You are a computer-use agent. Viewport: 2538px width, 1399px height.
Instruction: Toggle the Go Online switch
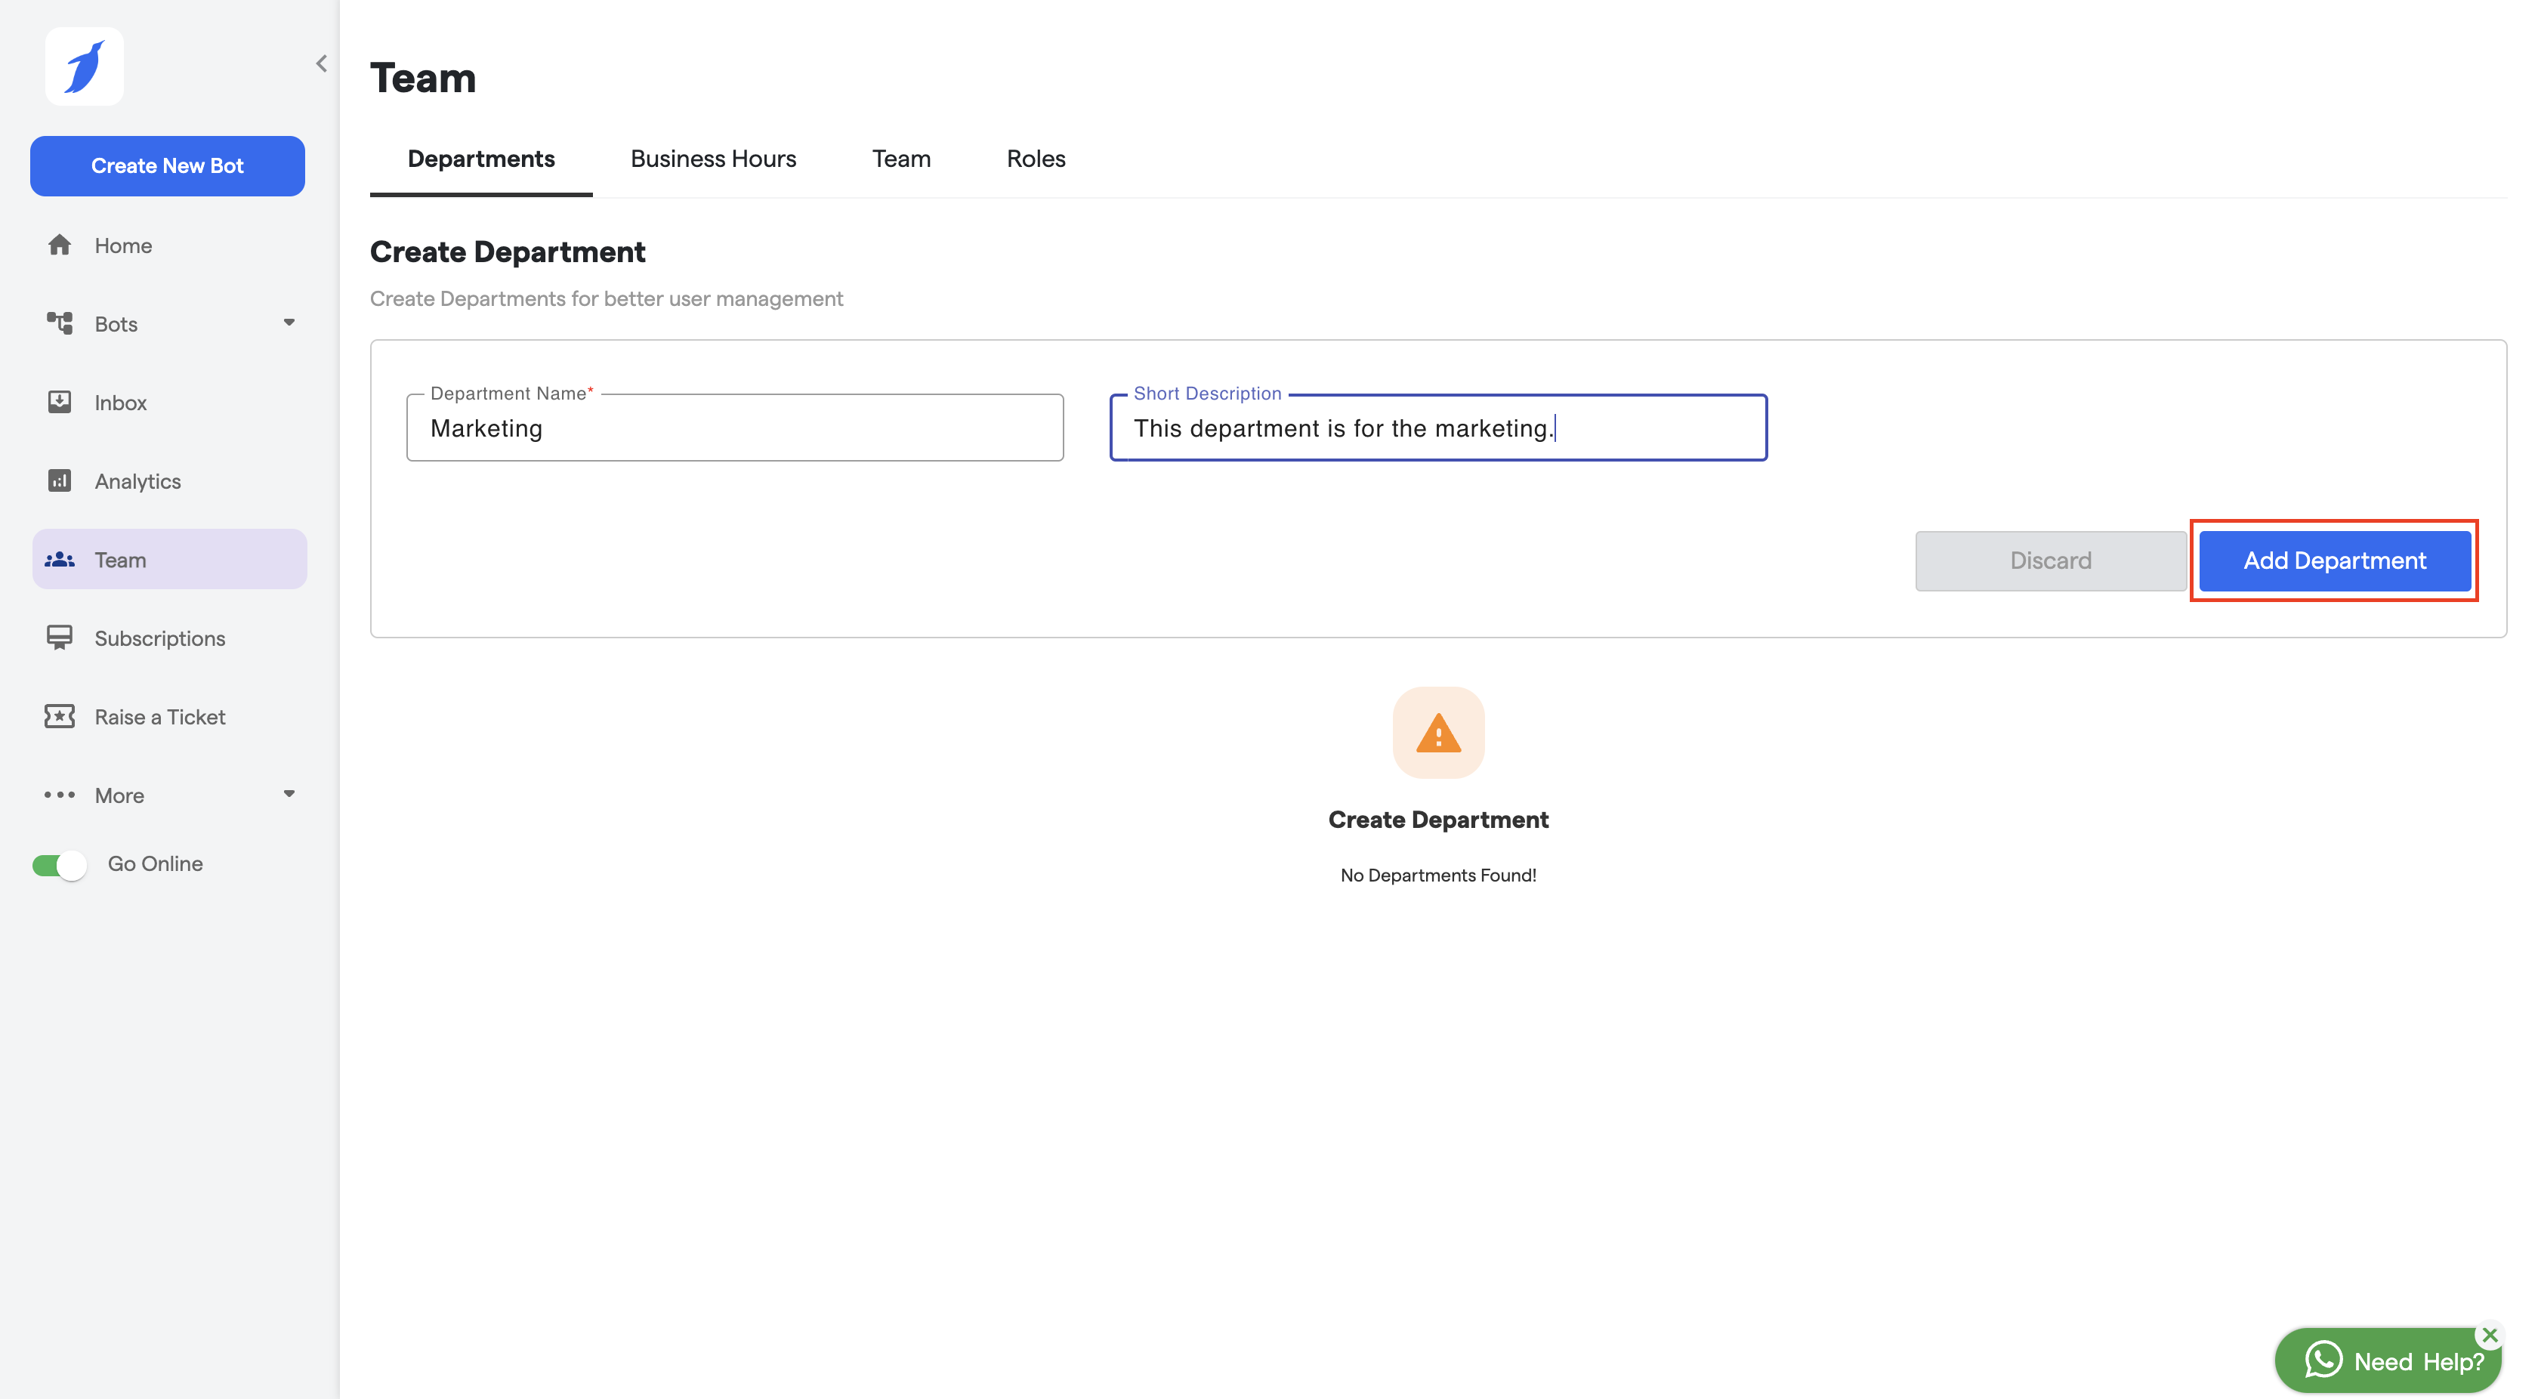(59, 864)
